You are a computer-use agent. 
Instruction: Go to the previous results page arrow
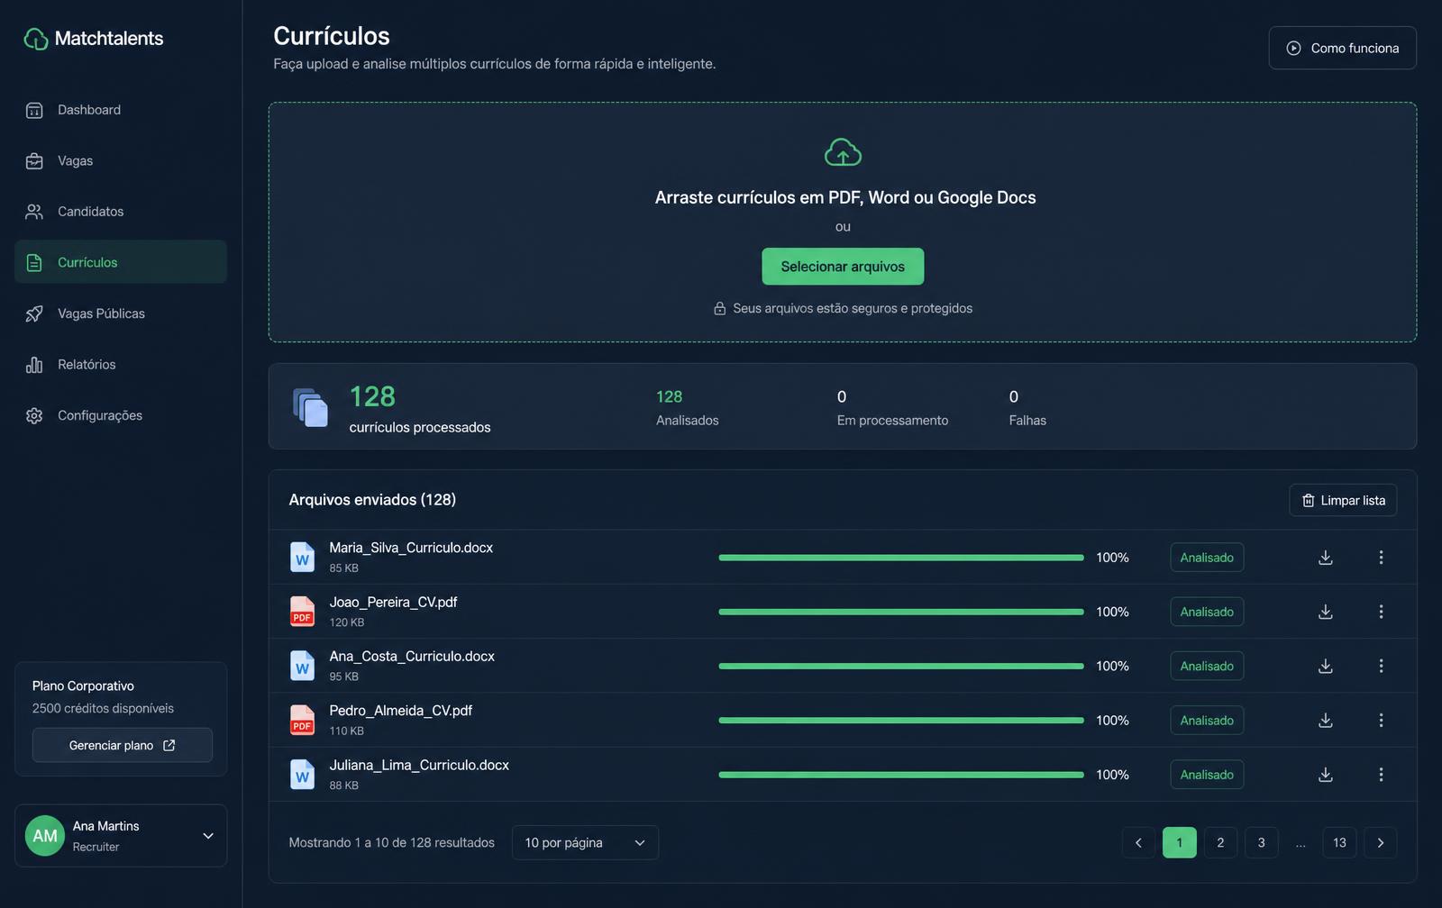[1138, 843]
